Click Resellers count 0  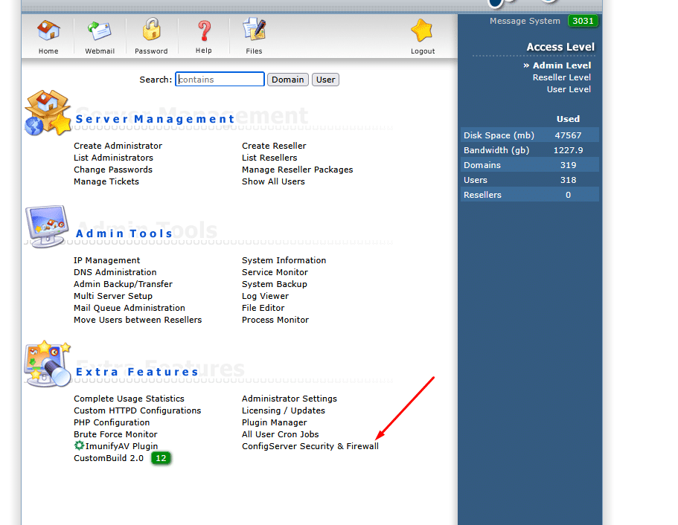point(568,195)
